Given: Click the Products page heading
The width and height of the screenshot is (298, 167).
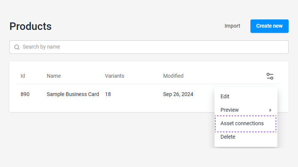Looking at the screenshot, I should click(30, 26).
